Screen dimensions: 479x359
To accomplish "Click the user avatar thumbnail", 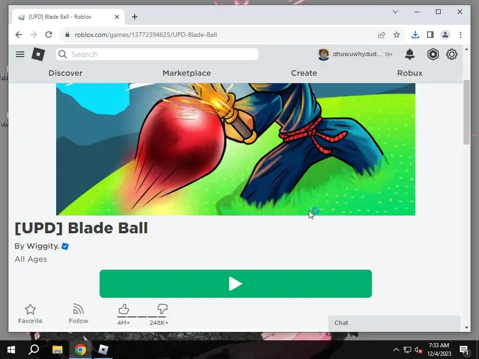I will [x=324, y=54].
